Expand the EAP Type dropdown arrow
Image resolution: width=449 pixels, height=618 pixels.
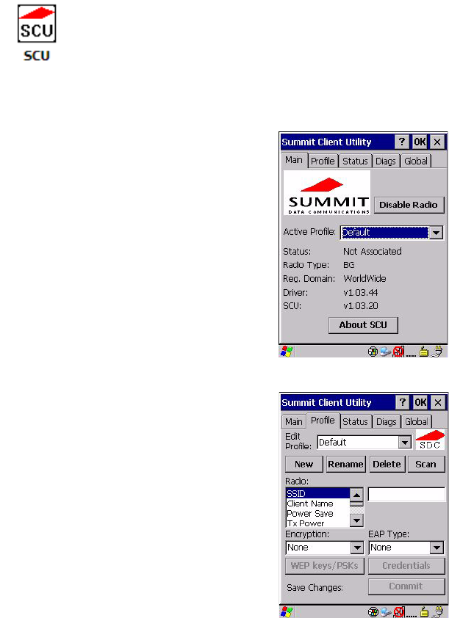[437, 548]
